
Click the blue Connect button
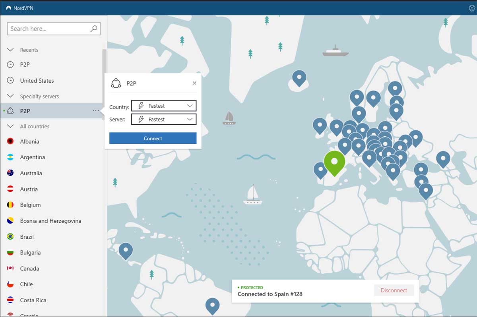(153, 138)
